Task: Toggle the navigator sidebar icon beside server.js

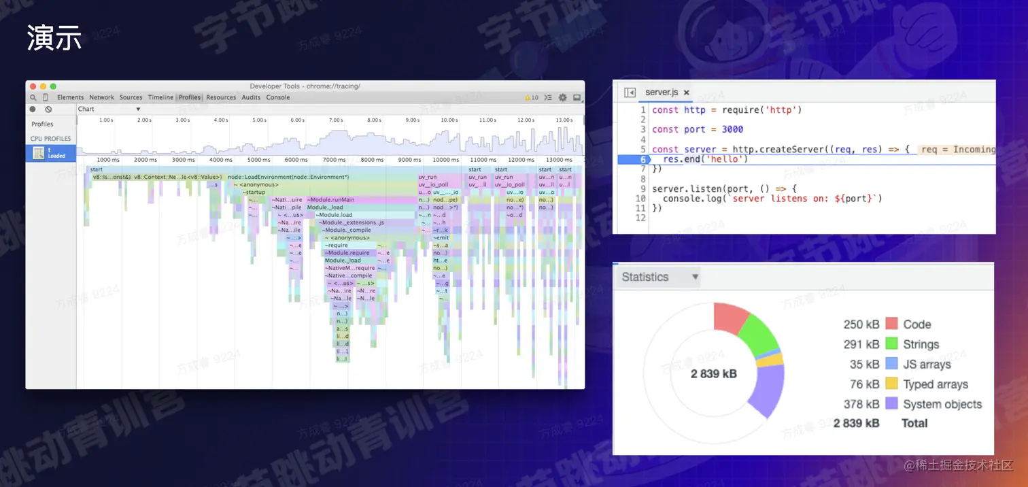Action: [630, 93]
